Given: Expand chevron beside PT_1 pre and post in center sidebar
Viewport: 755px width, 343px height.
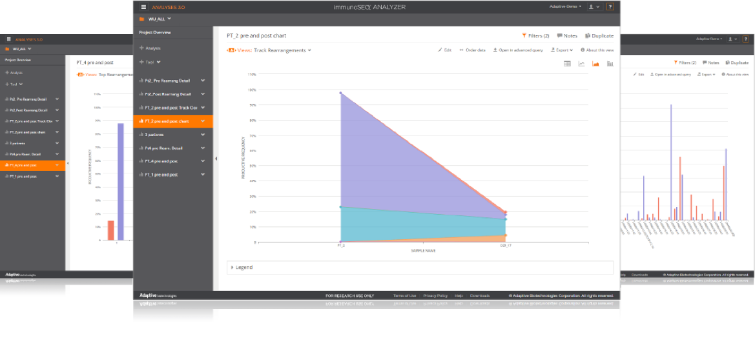Looking at the screenshot, I should coord(203,175).
